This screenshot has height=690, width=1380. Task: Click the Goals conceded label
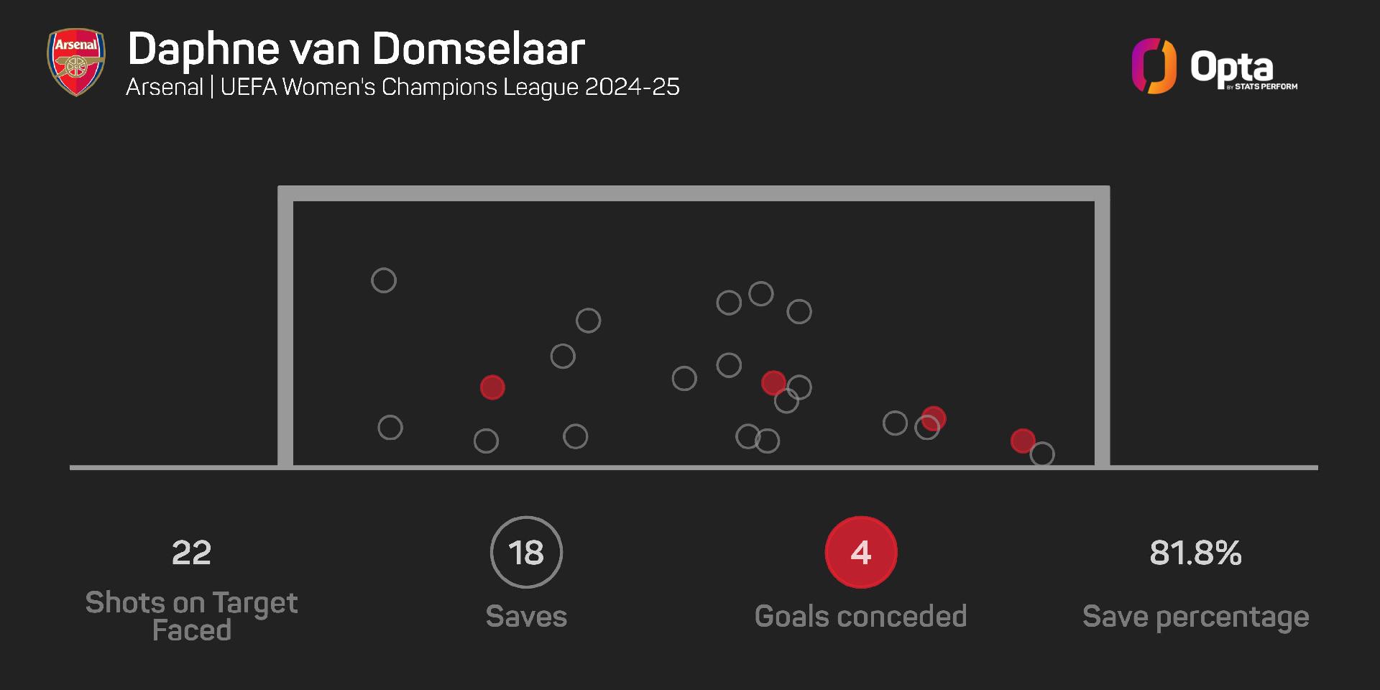(861, 616)
